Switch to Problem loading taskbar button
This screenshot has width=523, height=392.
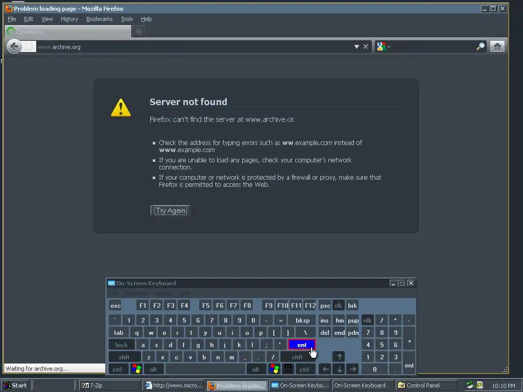tap(236, 385)
